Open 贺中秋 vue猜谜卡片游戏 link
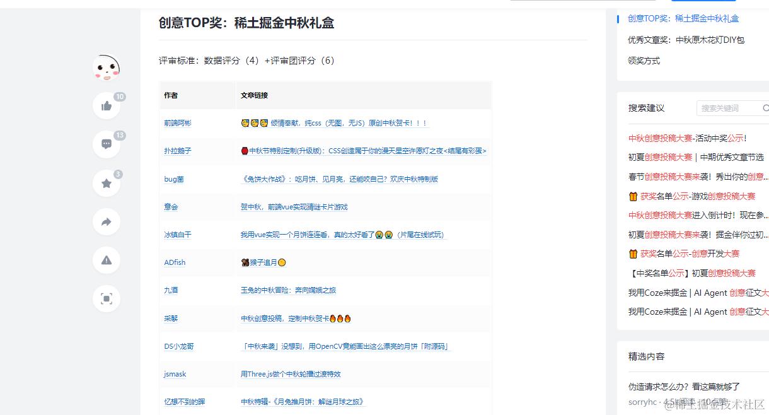769x415 pixels. point(294,207)
